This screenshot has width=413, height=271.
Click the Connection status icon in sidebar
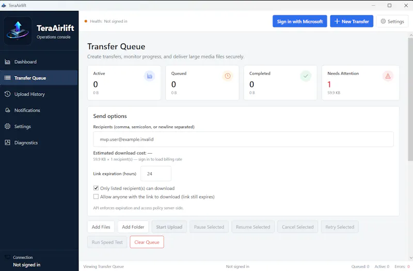7,257
